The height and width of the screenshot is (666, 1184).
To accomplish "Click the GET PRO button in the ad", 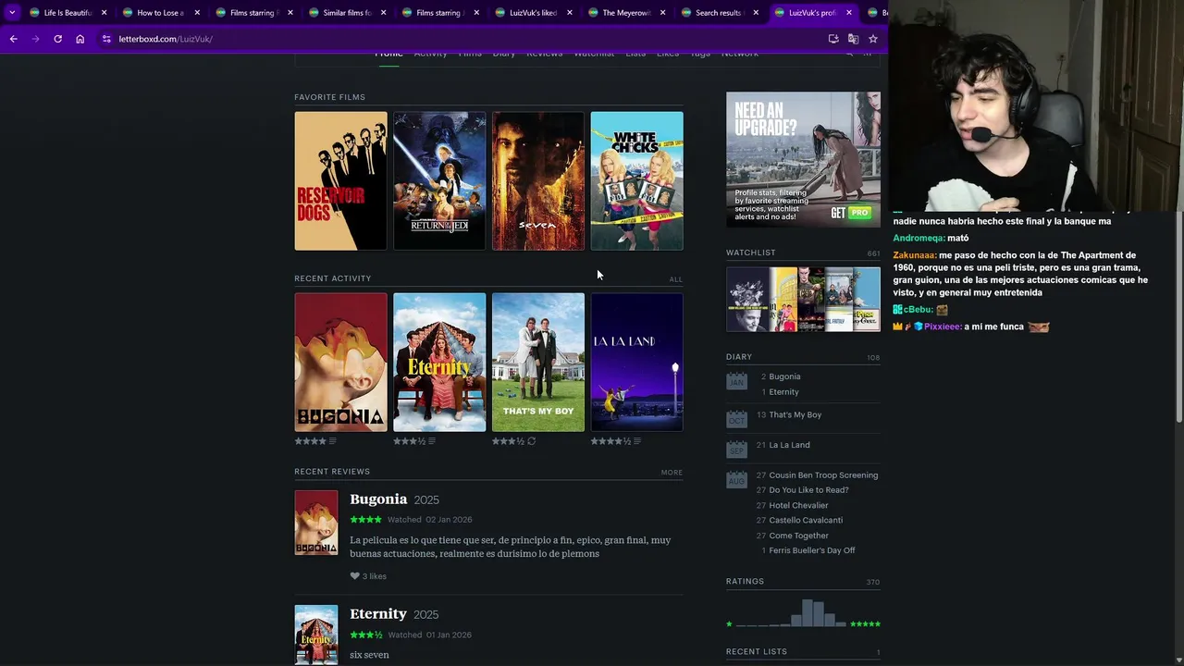I will point(851,213).
